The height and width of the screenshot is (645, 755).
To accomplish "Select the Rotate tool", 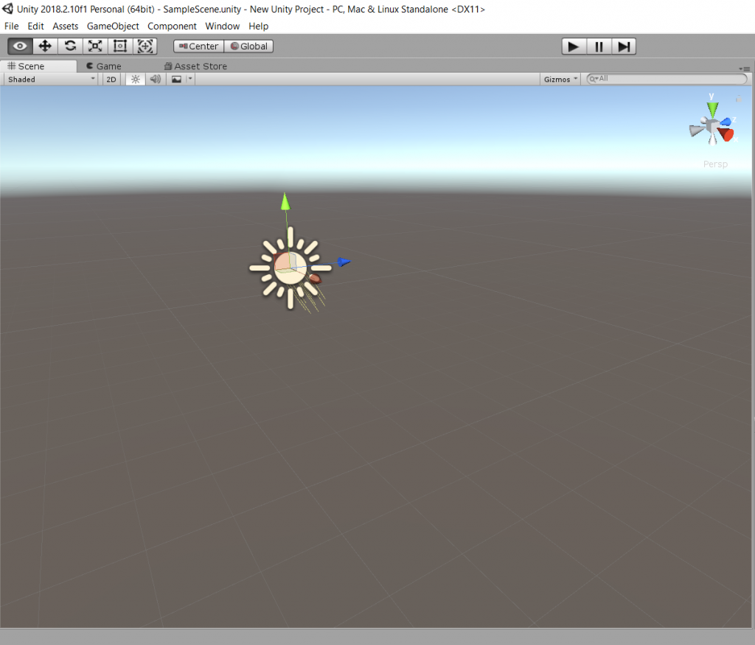I will 70,46.
